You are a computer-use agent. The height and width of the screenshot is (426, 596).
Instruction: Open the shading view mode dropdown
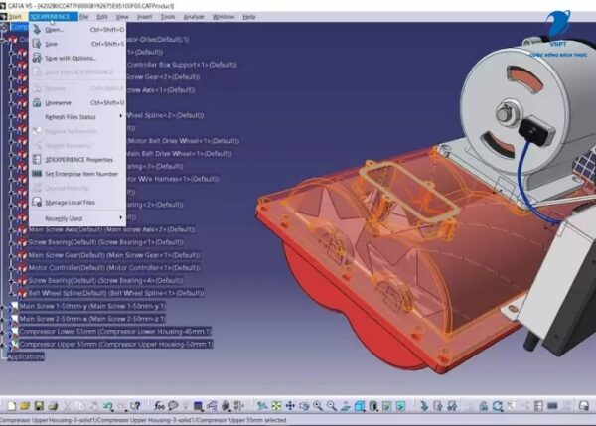[373, 406]
